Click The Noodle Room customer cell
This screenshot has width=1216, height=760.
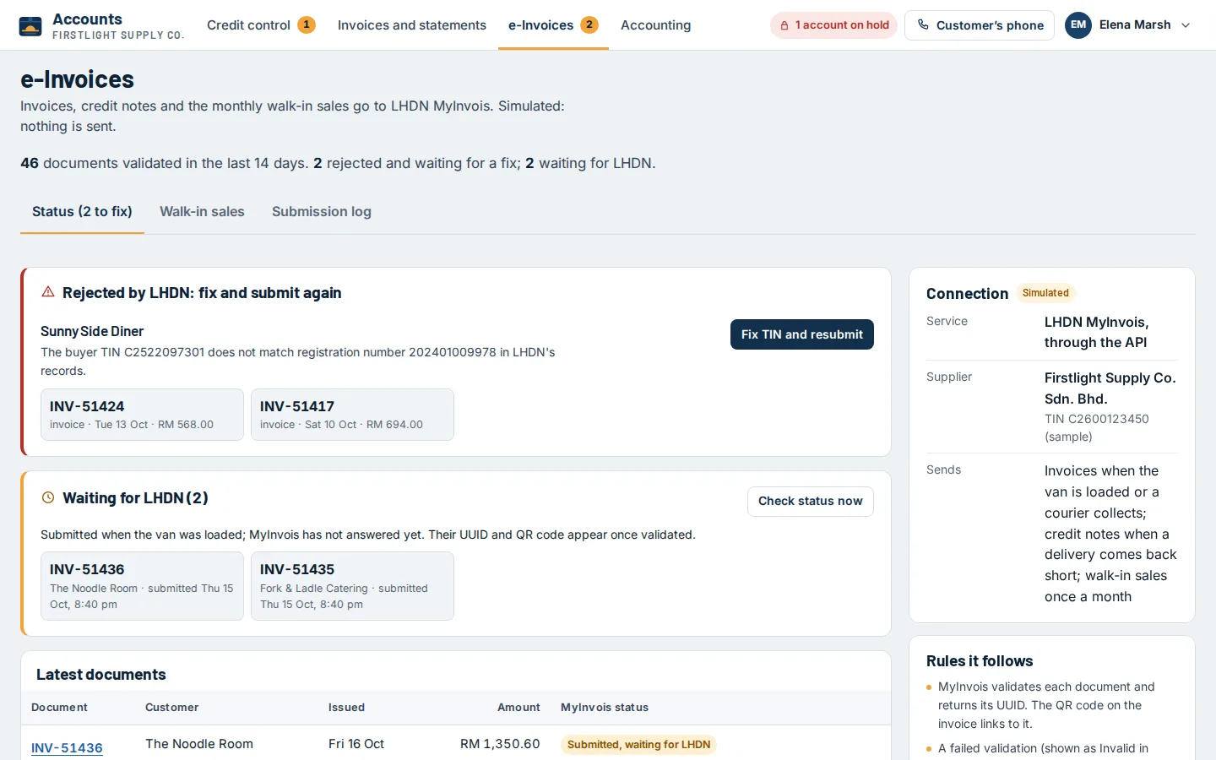click(199, 744)
